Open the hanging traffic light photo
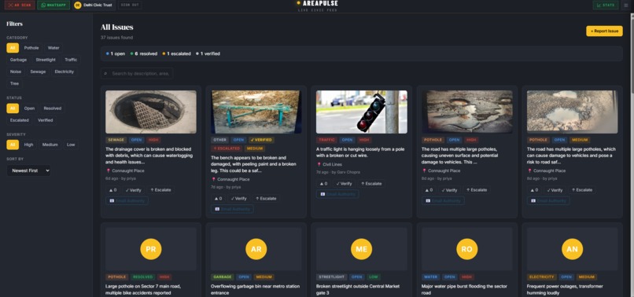634x297 pixels. click(362, 112)
